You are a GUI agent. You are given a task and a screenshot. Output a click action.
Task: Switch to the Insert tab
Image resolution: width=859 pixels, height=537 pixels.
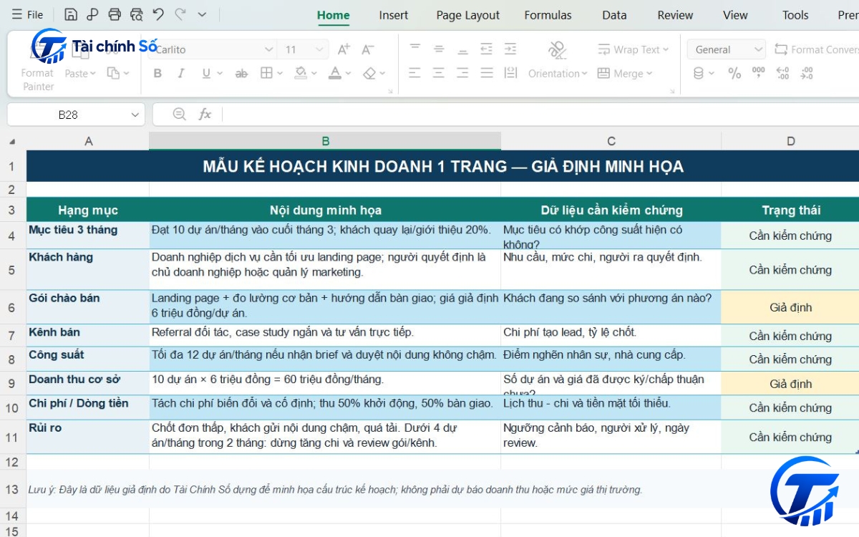coord(394,15)
